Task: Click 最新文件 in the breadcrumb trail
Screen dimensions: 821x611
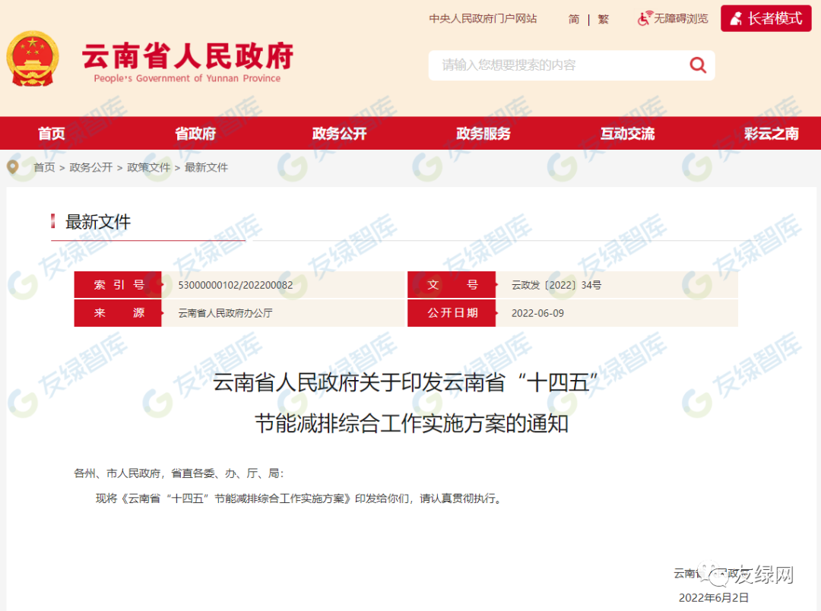Action: (x=206, y=167)
